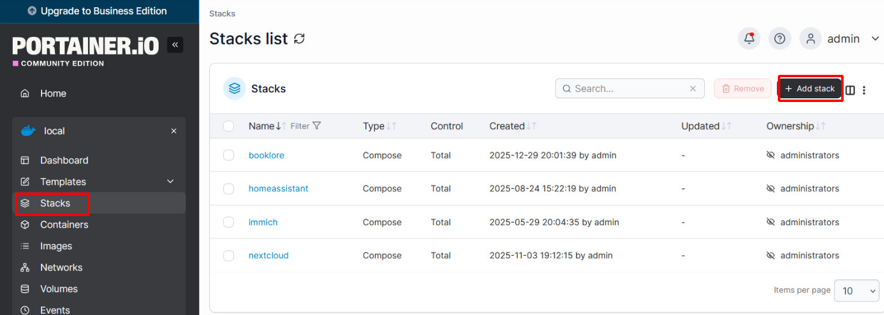This screenshot has width=884, height=315.
Task: Click created date 2025-05-29 20:04:35 by admin
Action: pyautogui.click(x=554, y=222)
